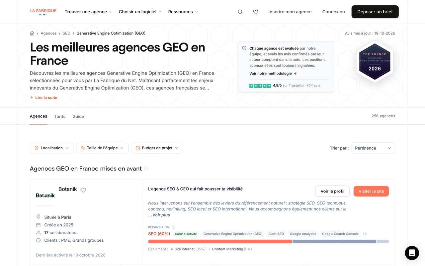Click Voir le profil button
The image size is (425, 266).
[332, 191]
